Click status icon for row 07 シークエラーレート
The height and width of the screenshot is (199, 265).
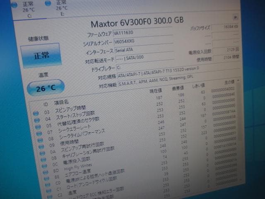(x=39, y=133)
